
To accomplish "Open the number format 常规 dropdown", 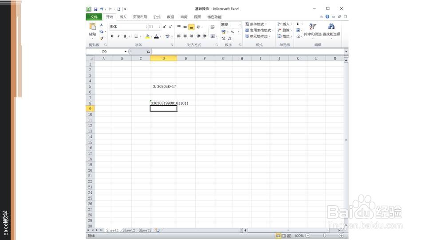I will [240, 25].
